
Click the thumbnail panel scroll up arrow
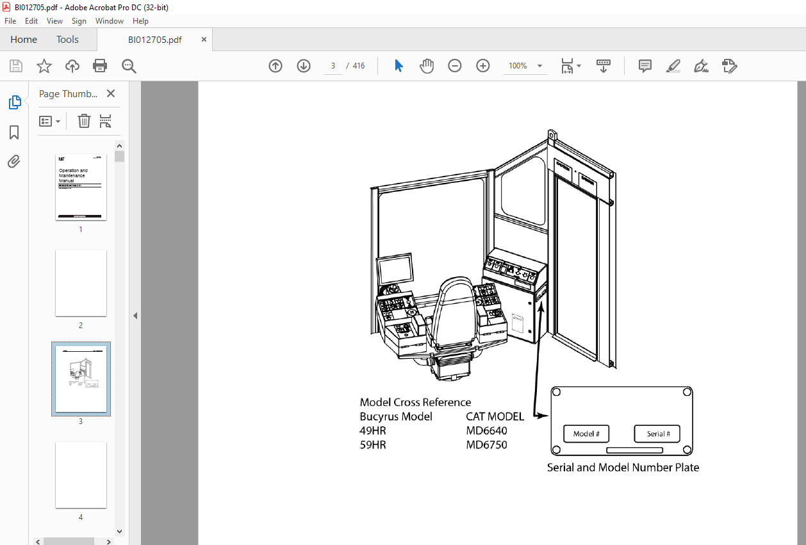point(119,145)
